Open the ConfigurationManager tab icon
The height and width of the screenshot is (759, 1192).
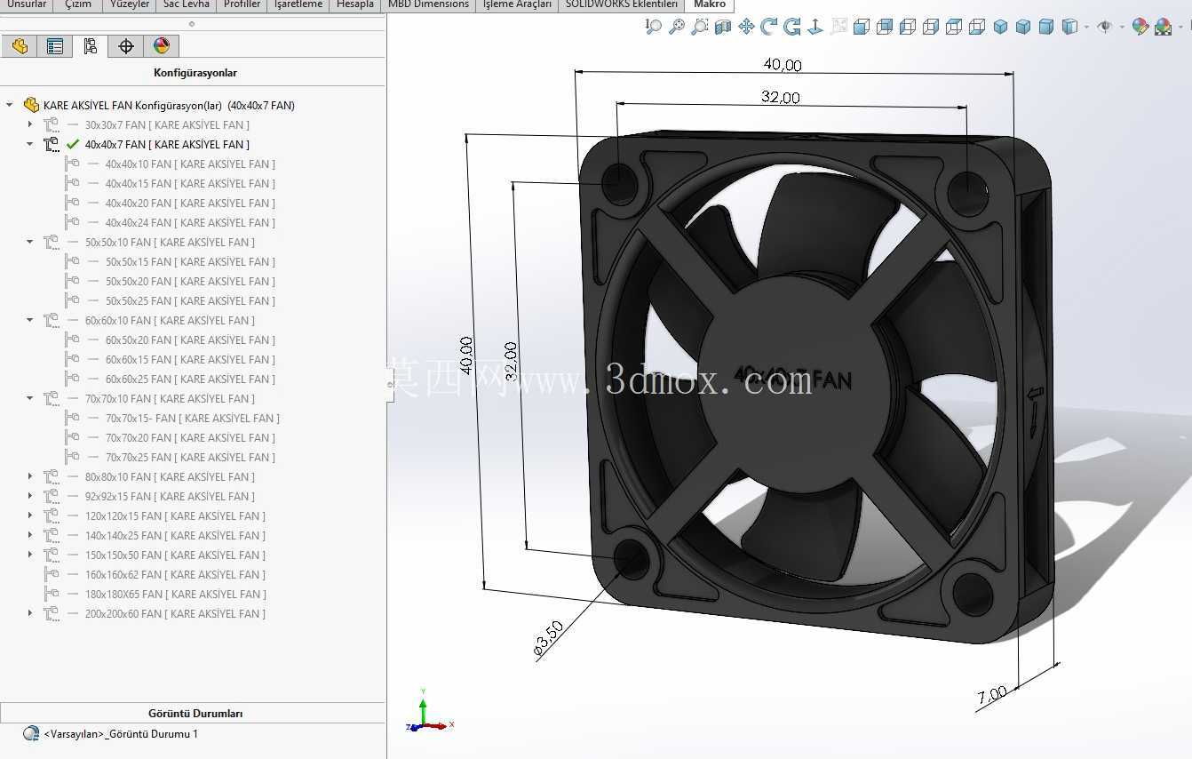pos(90,46)
